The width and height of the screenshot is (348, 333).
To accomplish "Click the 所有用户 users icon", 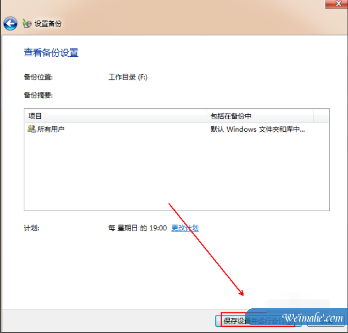I will coord(31,129).
